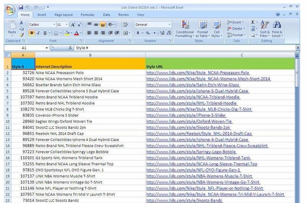The height and width of the screenshot is (203, 307).
Task: Open the NCAA-Preseason-Polo lids.com link
Action: pos(198,73)
